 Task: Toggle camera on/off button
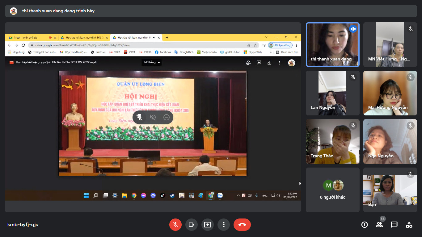click(x=192, y=225)
